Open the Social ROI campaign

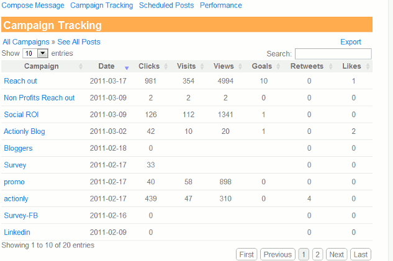[21, 115]
